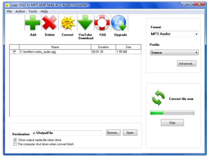
Task: Click the green conversion progress bar
Action: pyautogui.click(x=172, y=113)
